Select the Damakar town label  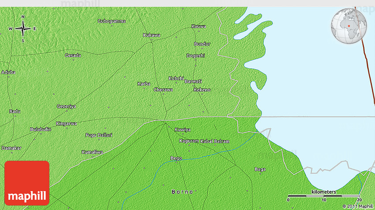[11, 148]
